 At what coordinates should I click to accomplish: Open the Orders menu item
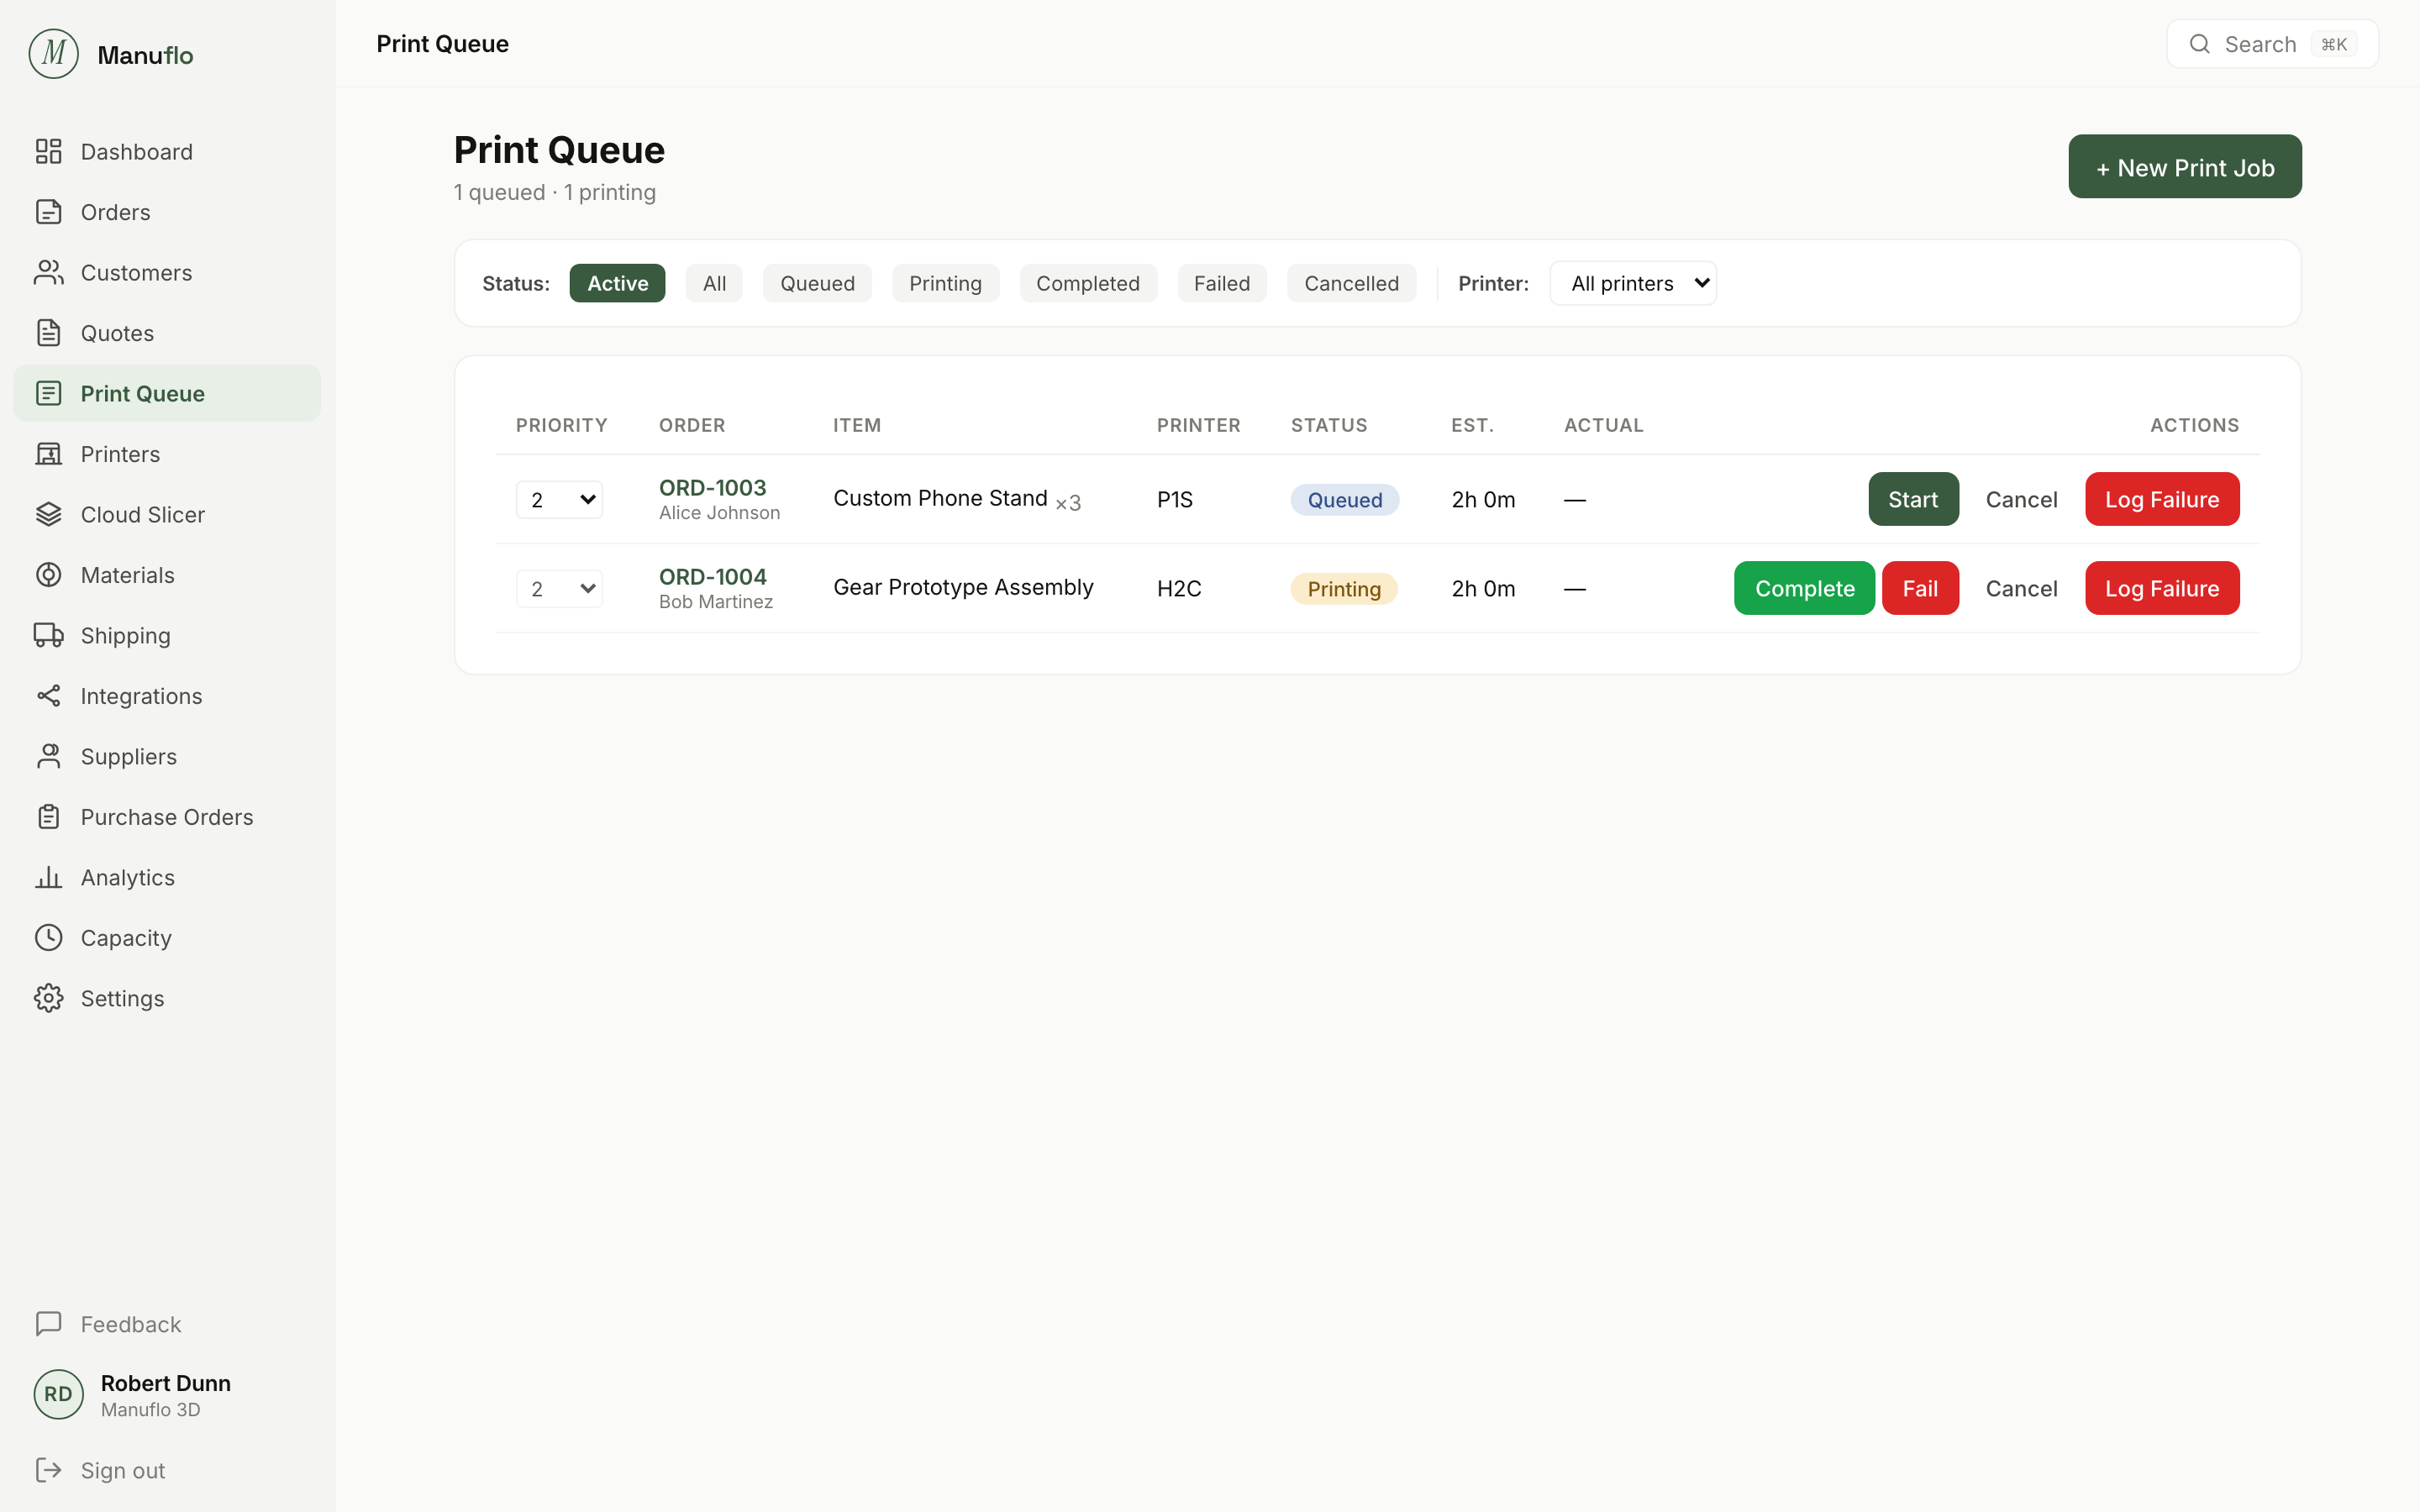[167, 212]
